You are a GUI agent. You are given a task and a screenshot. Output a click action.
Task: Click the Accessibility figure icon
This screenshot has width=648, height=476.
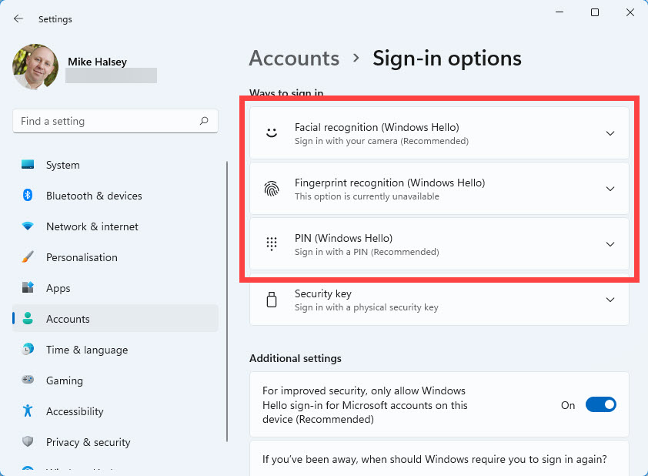pos(28,411)
